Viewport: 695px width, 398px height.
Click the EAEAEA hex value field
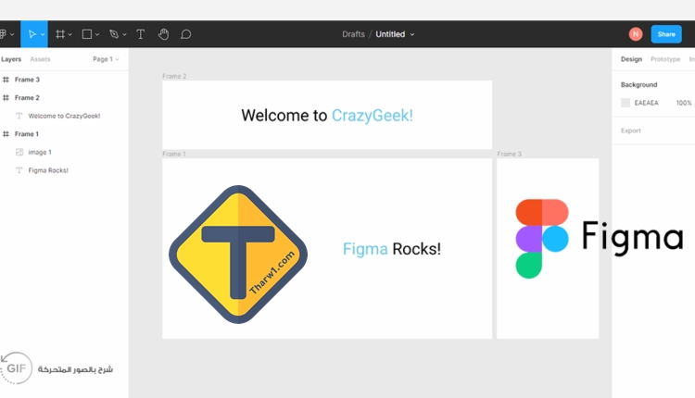tap(646, 103)
